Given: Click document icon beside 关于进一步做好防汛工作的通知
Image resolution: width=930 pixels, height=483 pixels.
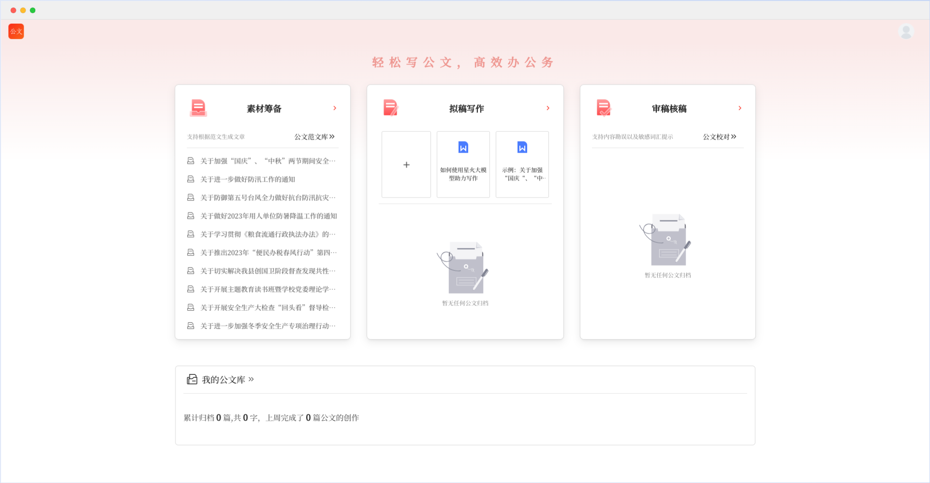Looking at the screenshot, I should click(x=191, y=179).
